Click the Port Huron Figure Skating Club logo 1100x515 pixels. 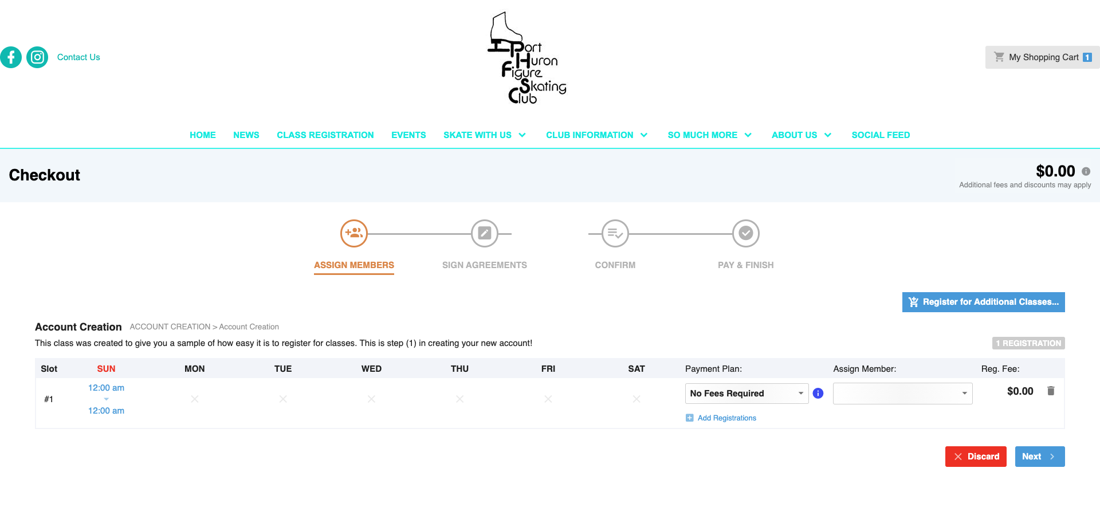coord(527,59)
